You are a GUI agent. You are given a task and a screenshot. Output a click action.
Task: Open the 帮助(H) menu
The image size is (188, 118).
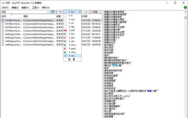[46, 8]
